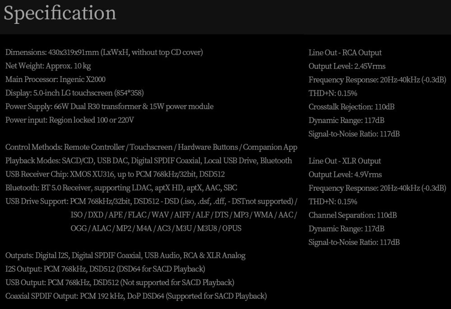Click the USB Drive Support line

point(151,201)
